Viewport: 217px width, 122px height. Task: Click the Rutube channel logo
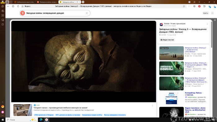click(x=161, y=24)
